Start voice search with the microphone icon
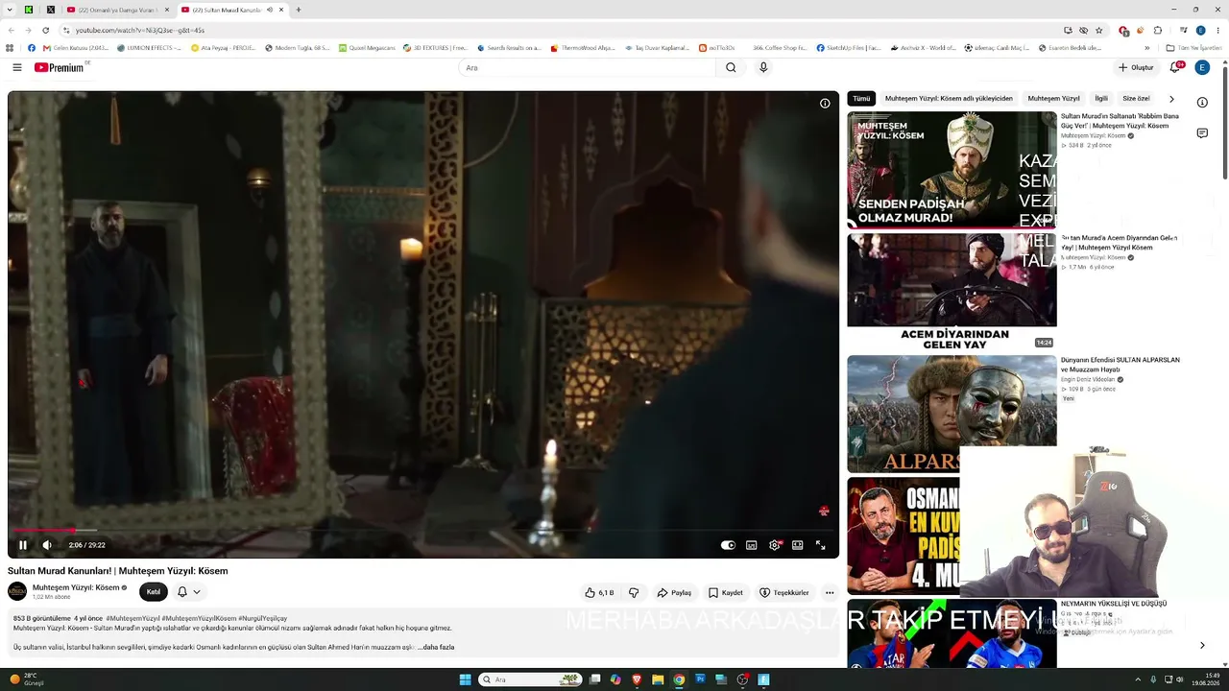The image size is (1229, 691). [x=763, y=67]
